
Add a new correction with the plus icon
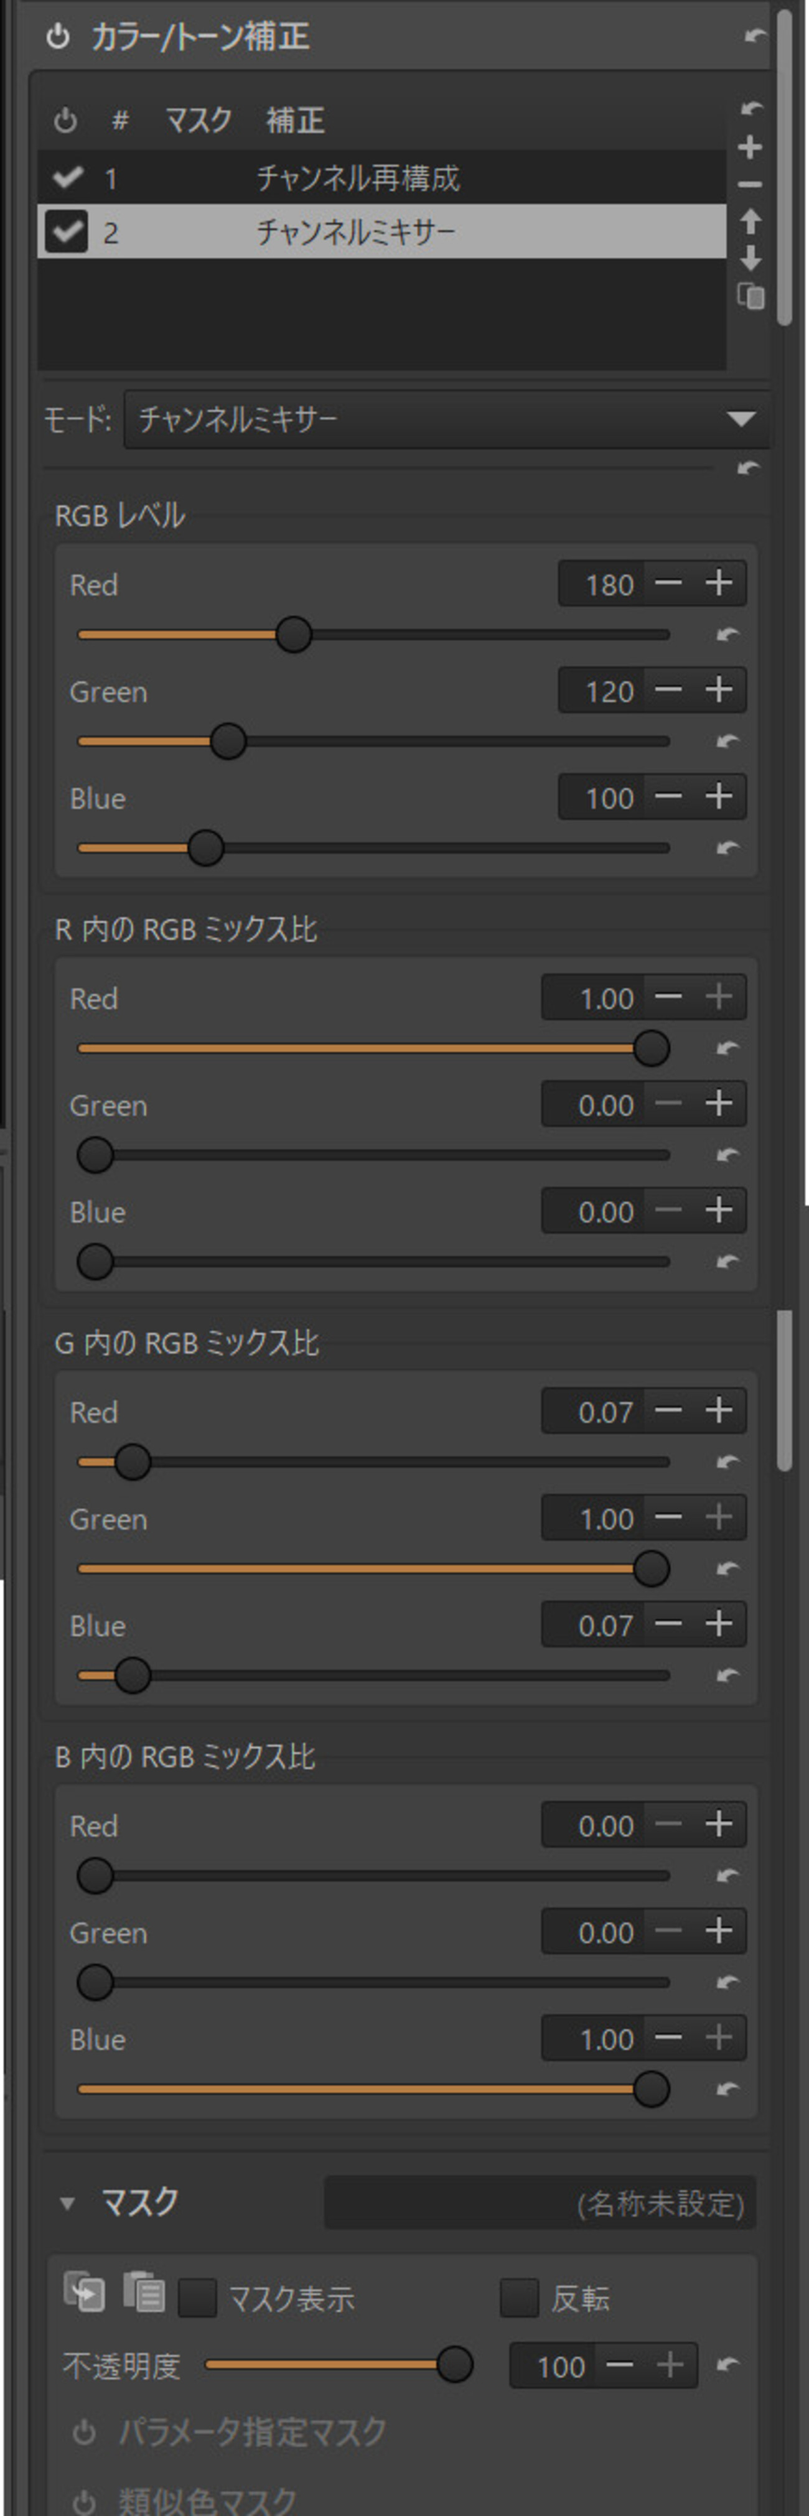(x=749, y=147)
